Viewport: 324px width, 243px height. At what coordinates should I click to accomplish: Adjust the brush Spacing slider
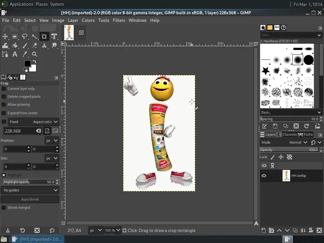pos(289,119)
